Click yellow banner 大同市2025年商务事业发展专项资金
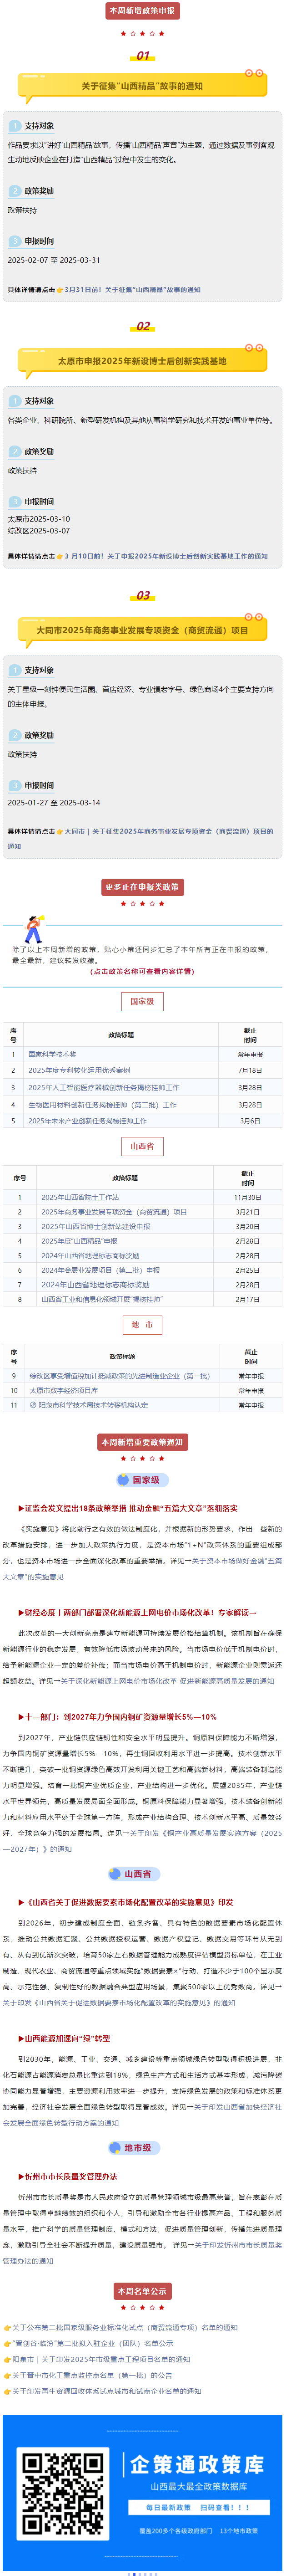 [x=141, y=630]
